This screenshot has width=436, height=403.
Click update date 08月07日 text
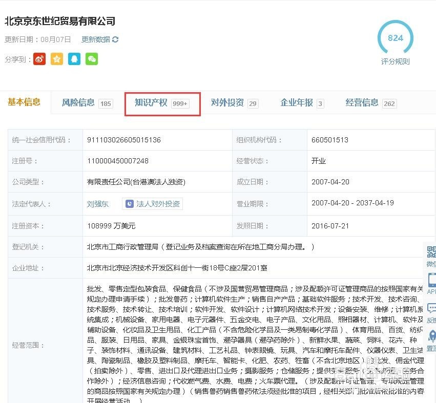point(56,39)
